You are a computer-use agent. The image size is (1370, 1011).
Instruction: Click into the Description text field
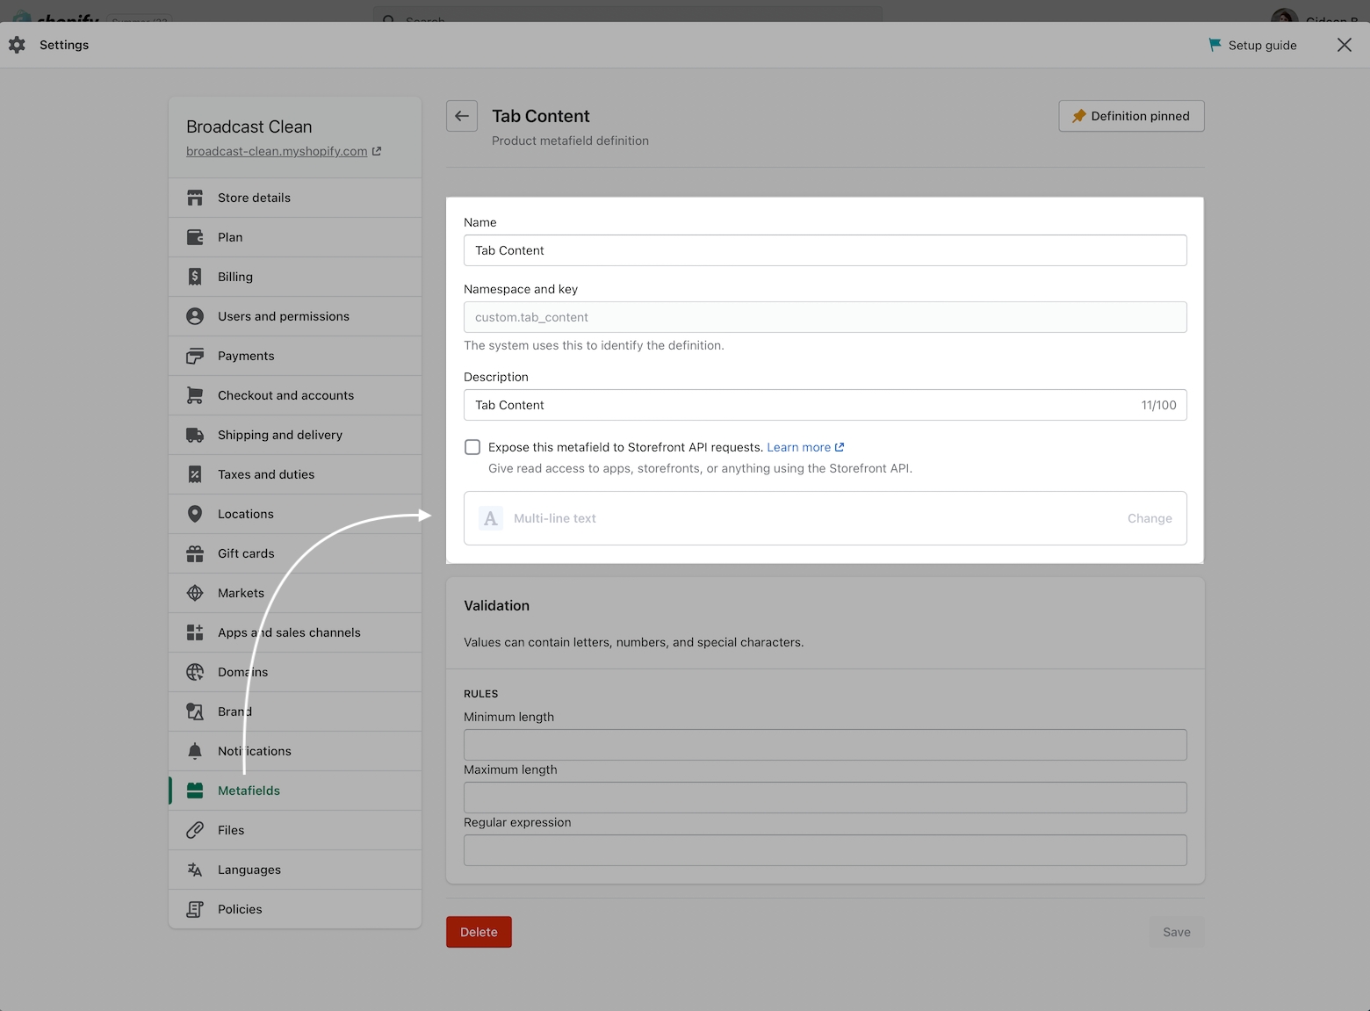[799, 405]
